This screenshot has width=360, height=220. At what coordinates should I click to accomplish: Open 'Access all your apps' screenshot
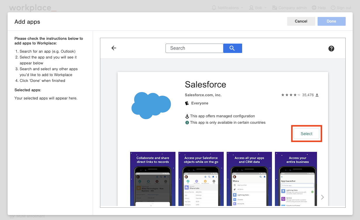pos(249,179)
